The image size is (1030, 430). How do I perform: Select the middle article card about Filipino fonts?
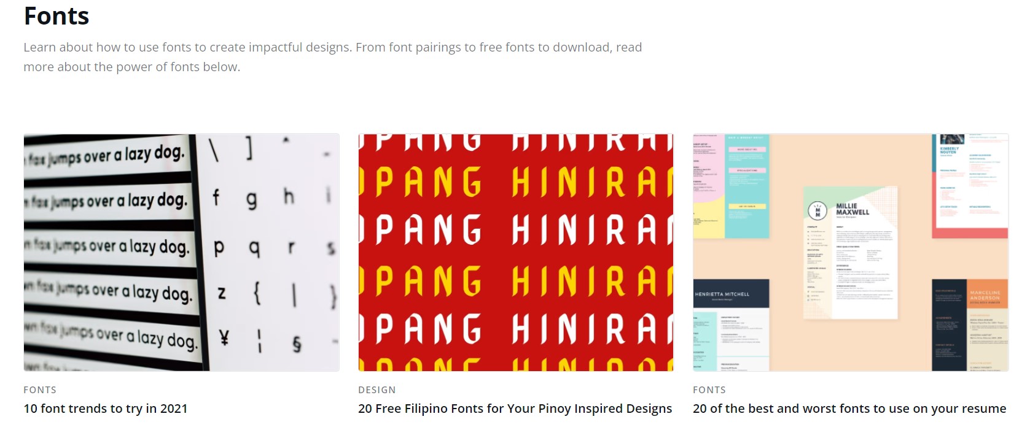515,270
